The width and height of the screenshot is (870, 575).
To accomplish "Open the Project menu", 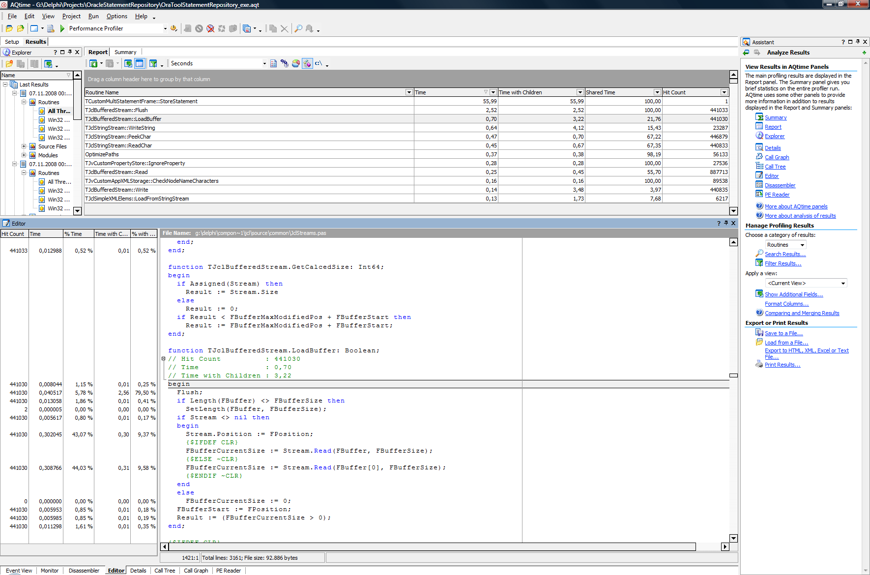I will click(71, 16).
